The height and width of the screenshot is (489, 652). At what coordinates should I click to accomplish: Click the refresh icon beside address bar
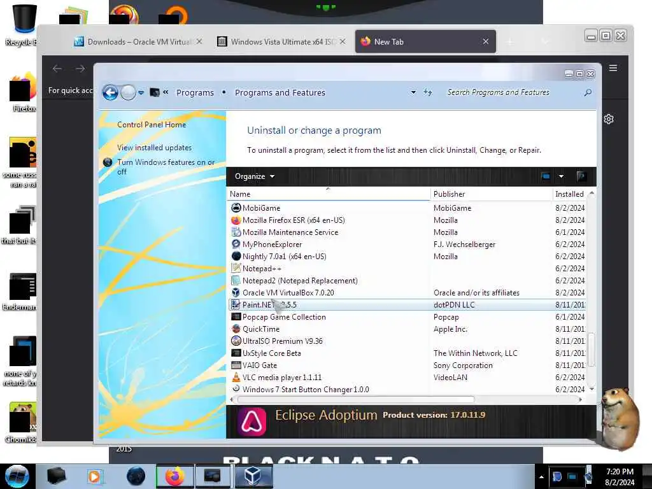tap(427, 92)
